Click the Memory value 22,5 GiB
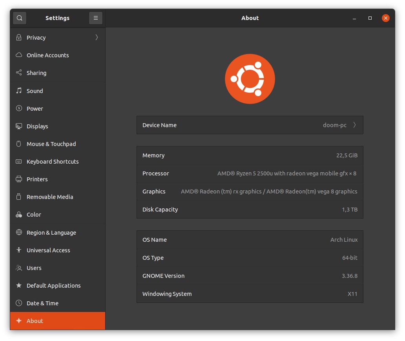Viewport: 405px width, 341px height. (x=347, y=155)
